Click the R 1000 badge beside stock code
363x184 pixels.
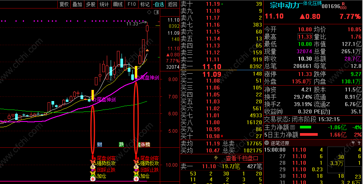pos(343,6)
